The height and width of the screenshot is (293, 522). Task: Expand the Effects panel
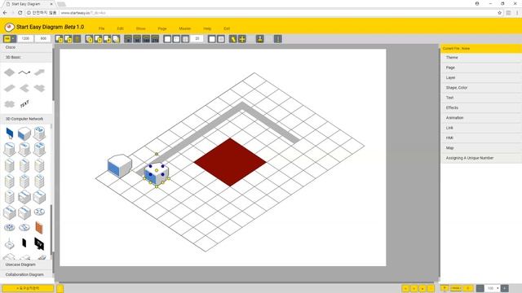481,107
